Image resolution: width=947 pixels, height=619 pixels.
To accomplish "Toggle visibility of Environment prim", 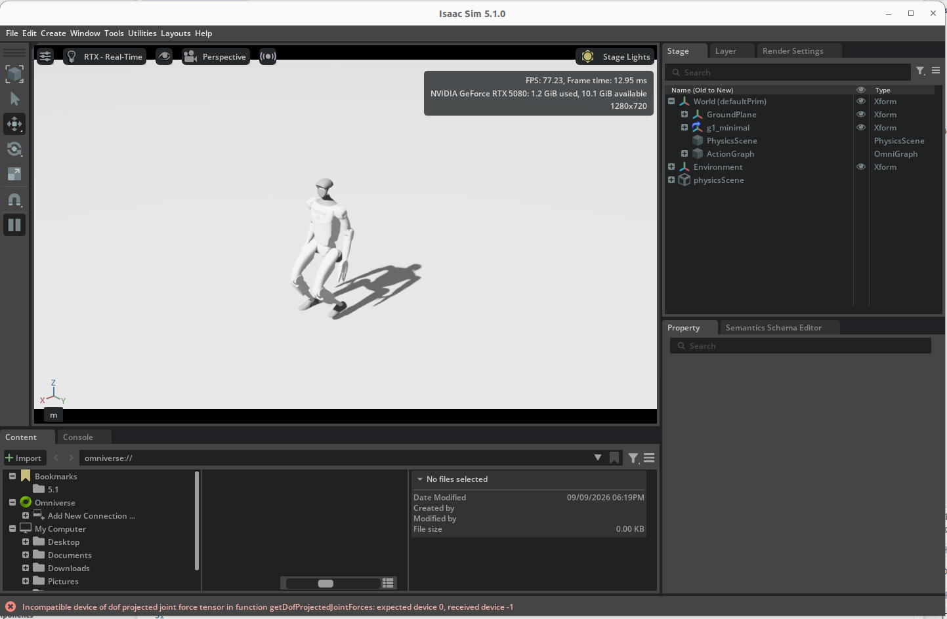I will [x=861, y=167].
